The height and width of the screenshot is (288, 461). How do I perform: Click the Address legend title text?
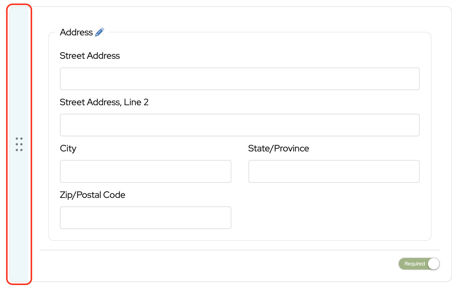(x=76, y=33)
